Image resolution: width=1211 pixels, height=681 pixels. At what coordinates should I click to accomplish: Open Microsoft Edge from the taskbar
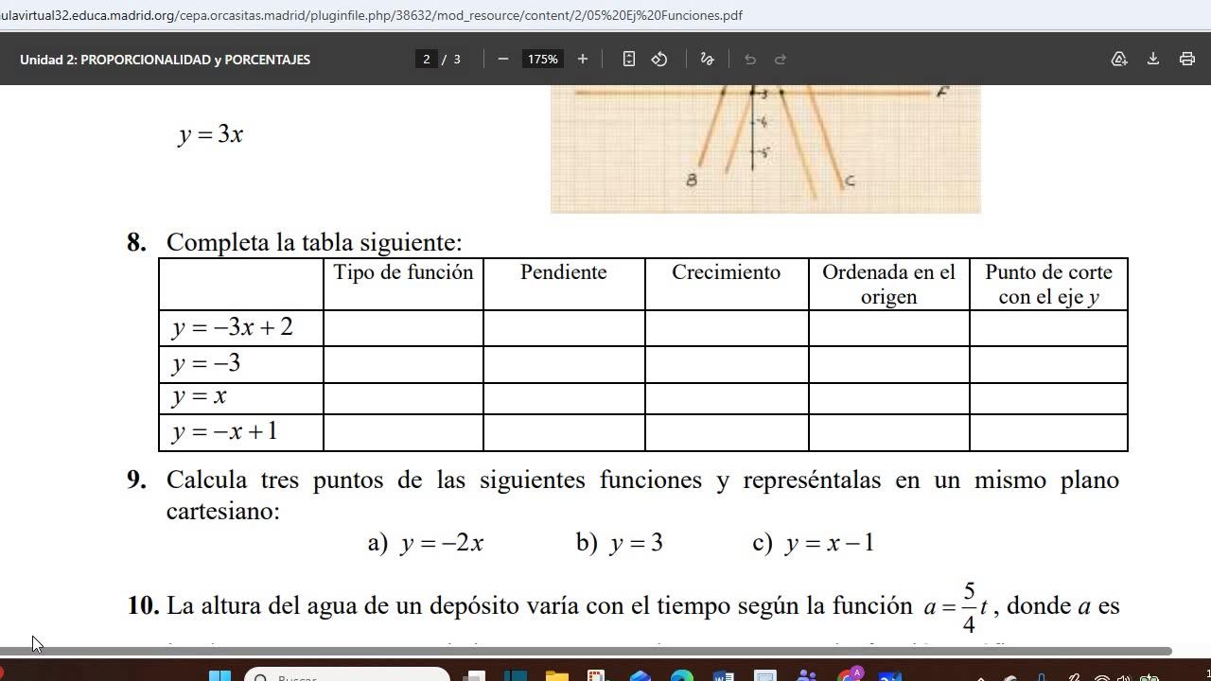click(x=681, y=675)
